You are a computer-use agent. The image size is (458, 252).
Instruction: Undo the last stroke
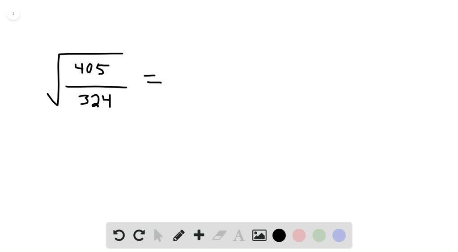tap(119, 235)
